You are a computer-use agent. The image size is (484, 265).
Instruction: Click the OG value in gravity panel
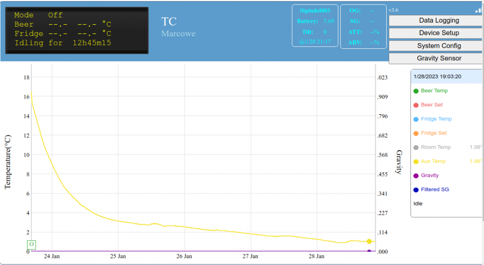coord(371,11)
